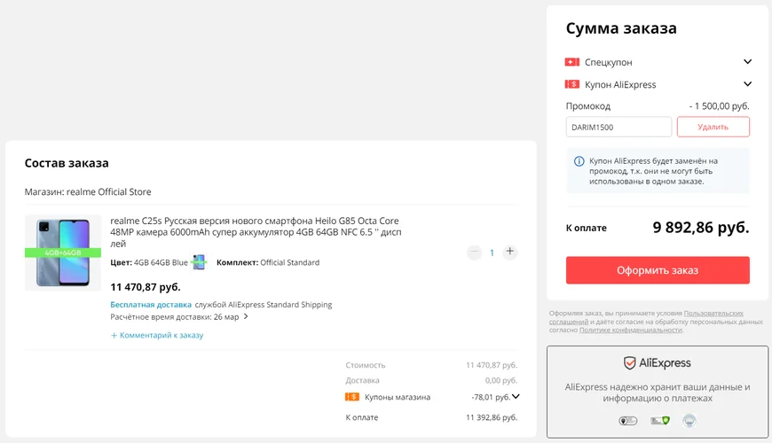Screen dimensions: 772x443
Task: Increase item quantity with plus button
Action: coord(510,252)
